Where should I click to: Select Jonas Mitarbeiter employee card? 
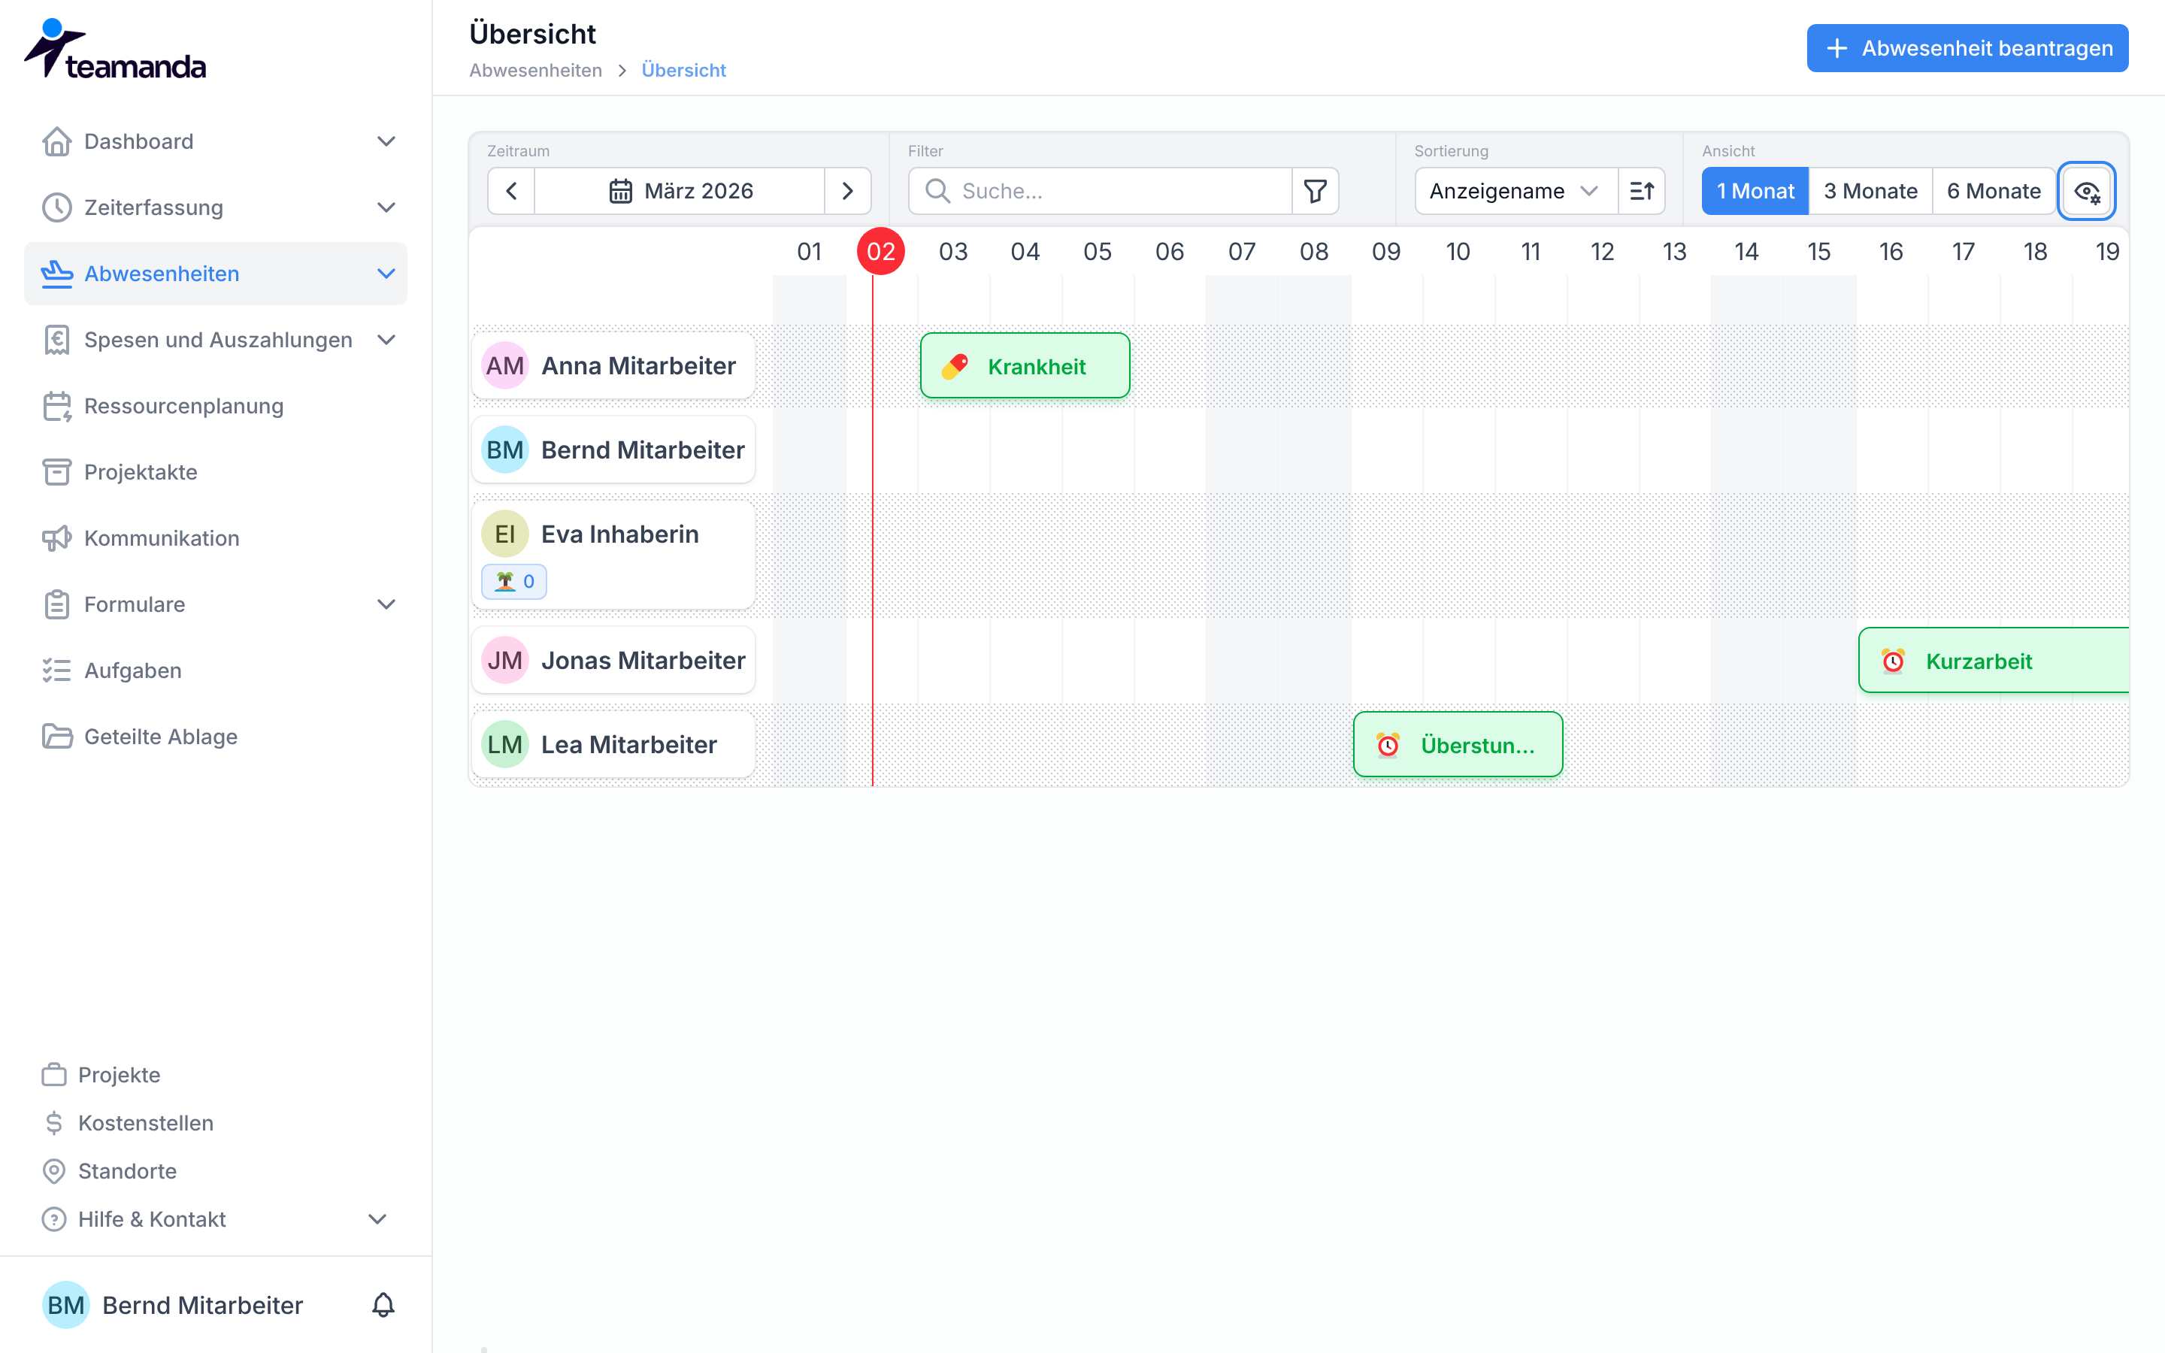(613, 661)
